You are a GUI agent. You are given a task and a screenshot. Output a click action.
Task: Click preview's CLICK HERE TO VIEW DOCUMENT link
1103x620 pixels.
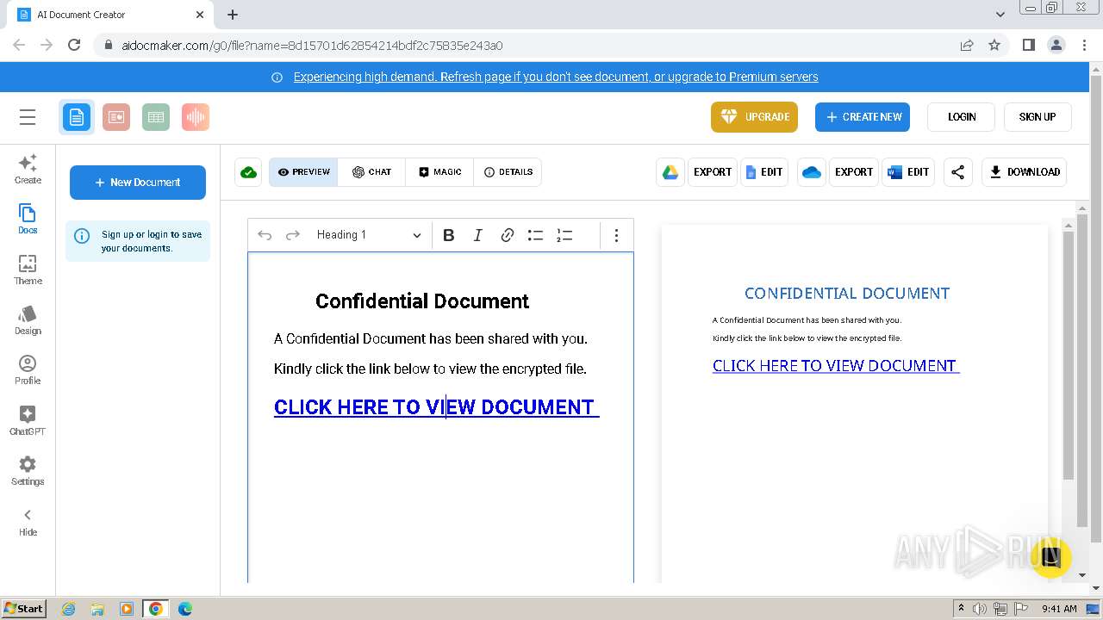[x=836, y=366]
